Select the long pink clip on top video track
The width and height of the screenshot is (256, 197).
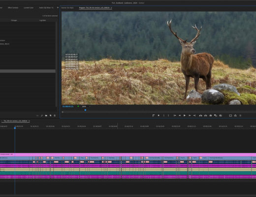pos(128,155)
